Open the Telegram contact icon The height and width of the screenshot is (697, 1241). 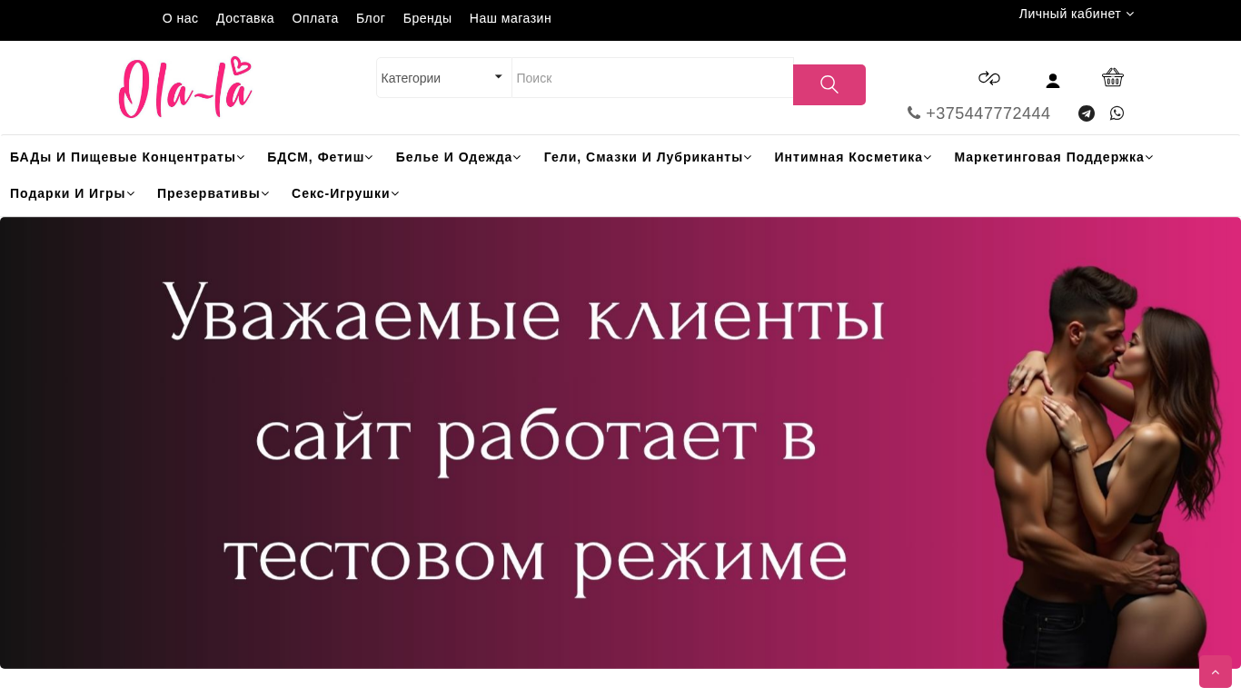tap(1087, 113)
